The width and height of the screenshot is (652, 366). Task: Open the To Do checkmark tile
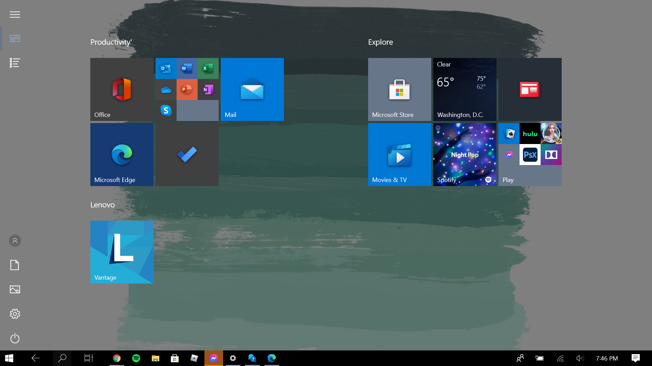pyautogui.click(x=187, y=154)
